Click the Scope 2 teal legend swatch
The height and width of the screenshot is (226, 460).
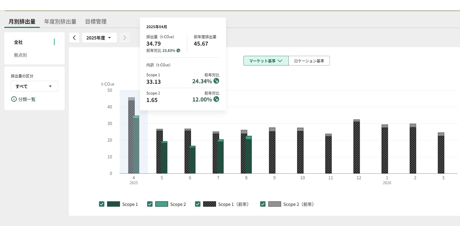click(x=161, y=204)
